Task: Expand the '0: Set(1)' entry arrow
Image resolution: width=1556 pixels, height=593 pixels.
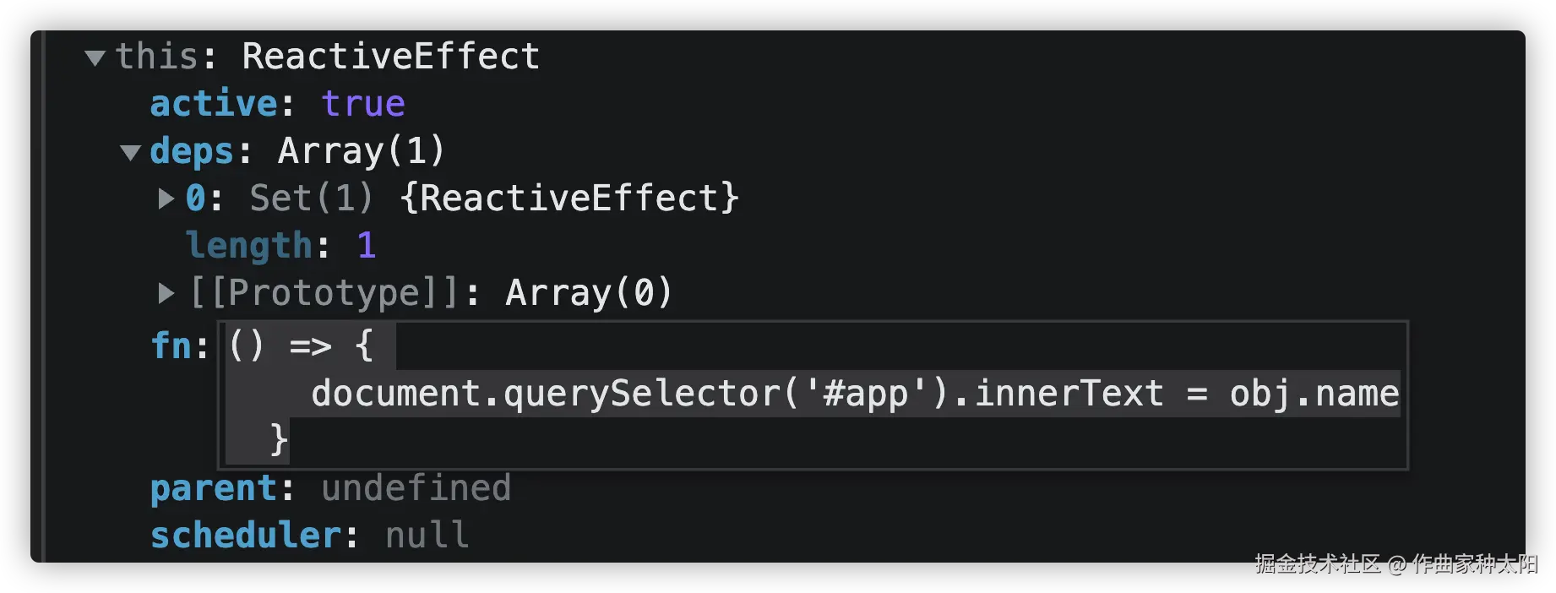Action: coord(166,199)
